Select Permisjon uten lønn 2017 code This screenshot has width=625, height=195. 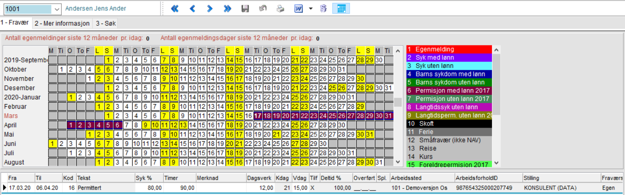coord(449,99)
